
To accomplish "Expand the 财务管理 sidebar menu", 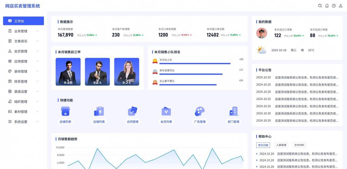I will click(23, 81).
